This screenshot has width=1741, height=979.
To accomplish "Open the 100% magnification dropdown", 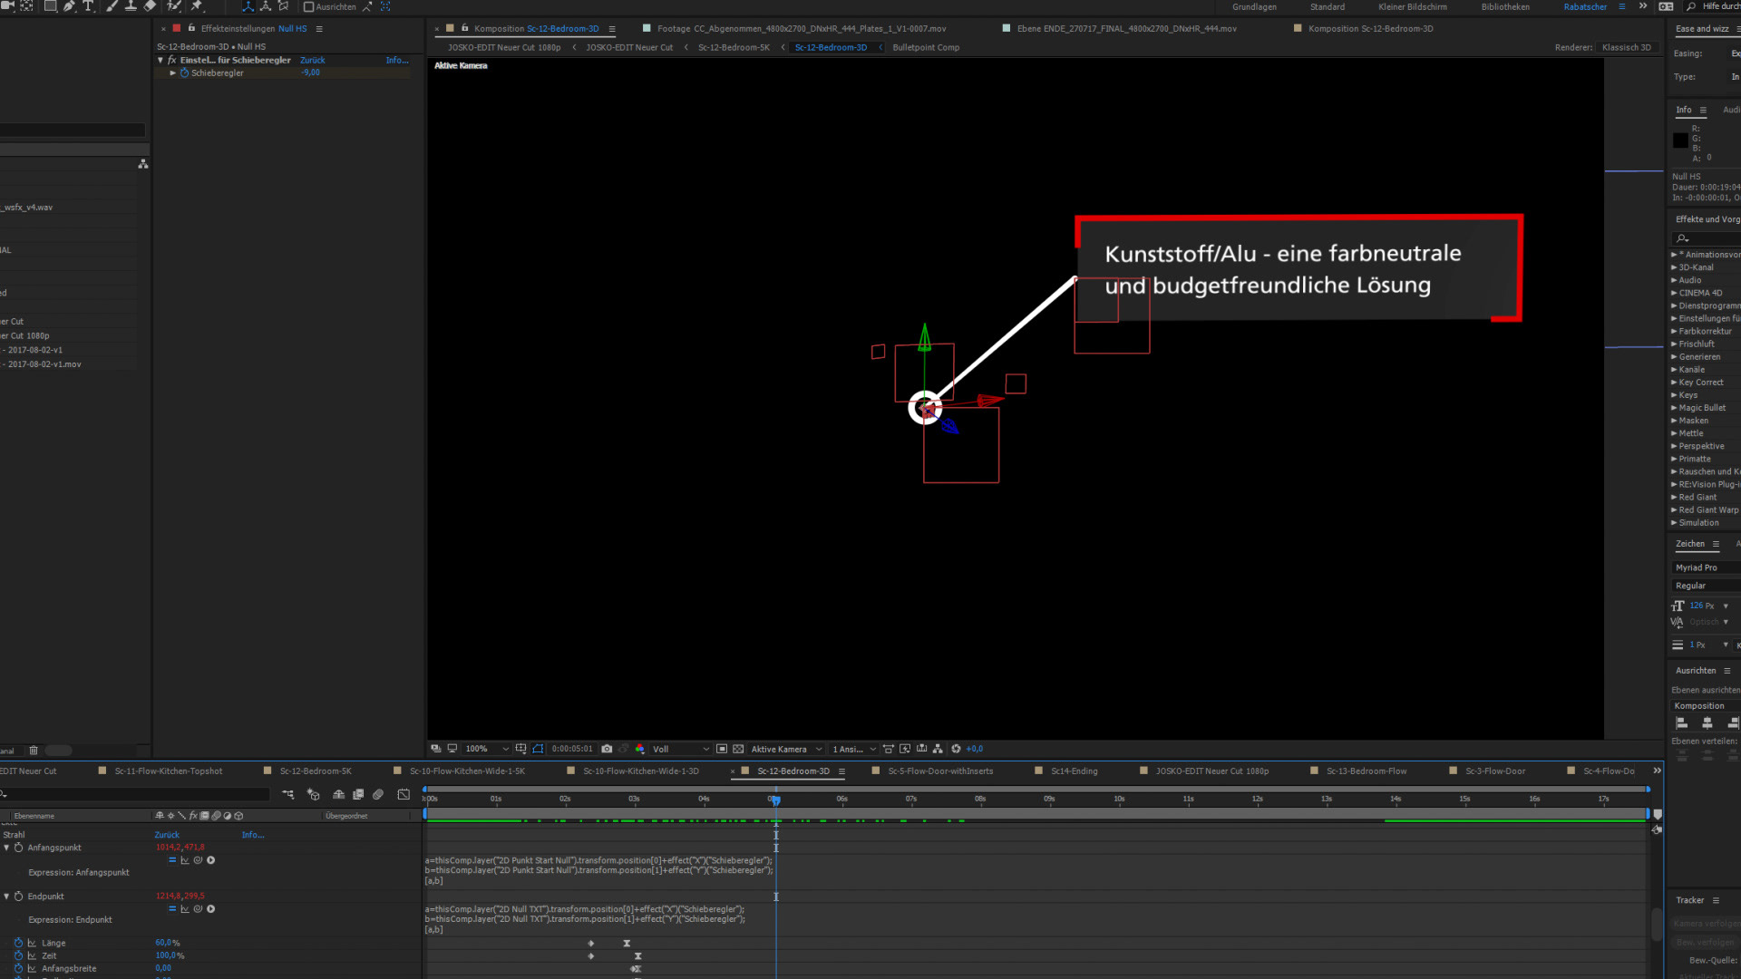I will click(x=487, y=749).
